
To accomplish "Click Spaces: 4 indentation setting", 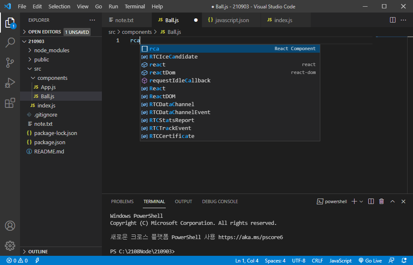I will [275, 260].
